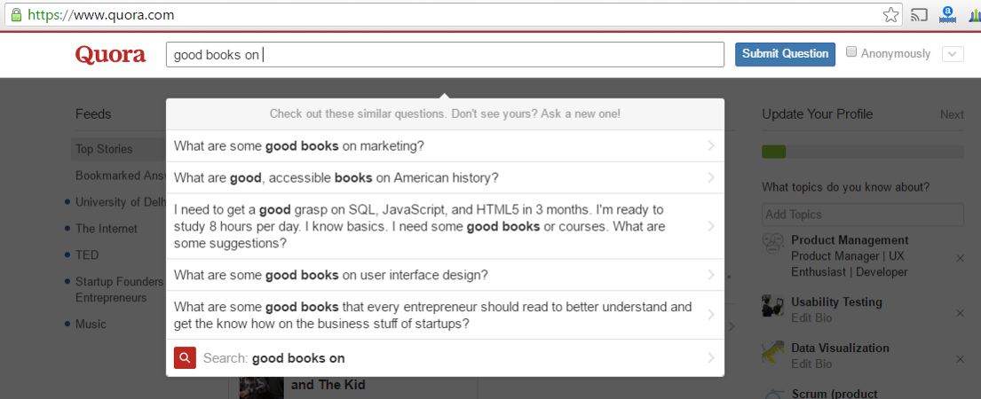Click Submit Question button
The height and width of the screenshot is (399, 981).
coord(785,54)
